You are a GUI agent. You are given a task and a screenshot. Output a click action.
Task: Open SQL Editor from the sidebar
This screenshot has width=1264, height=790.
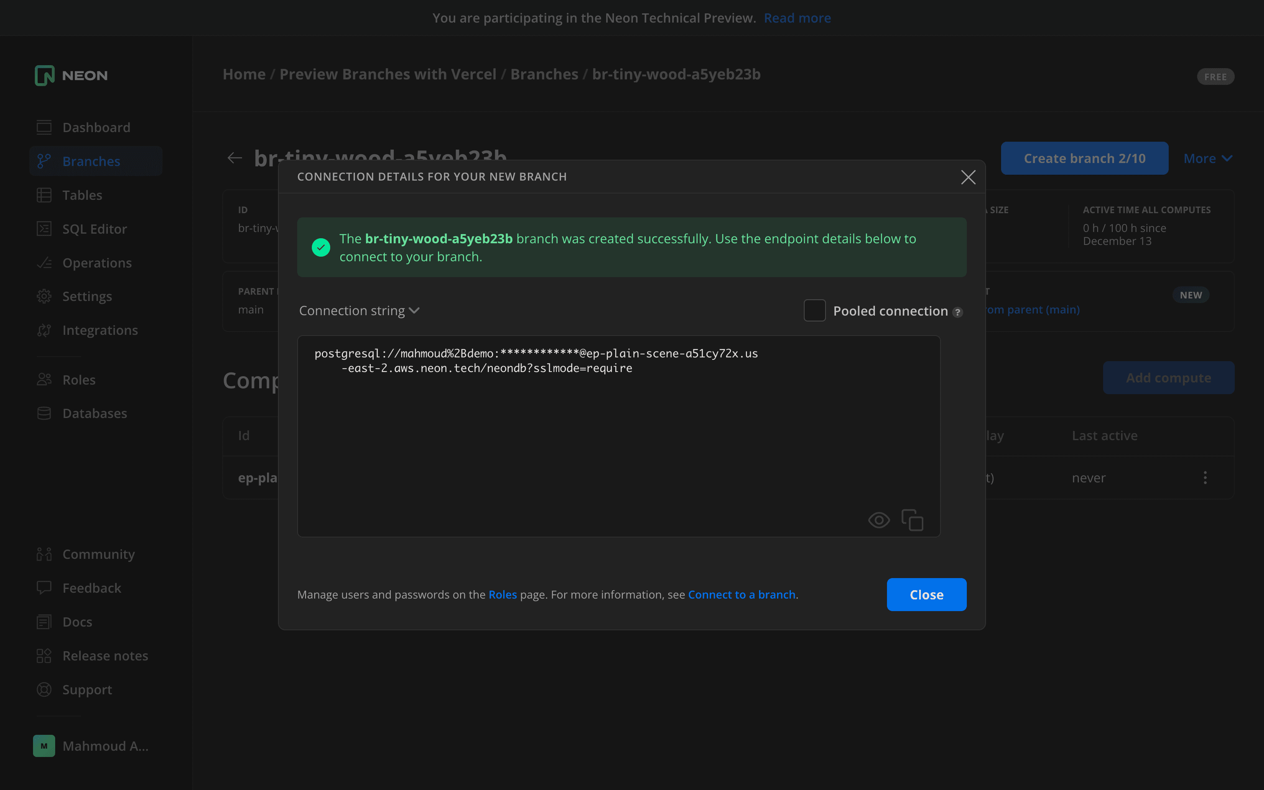94,229
